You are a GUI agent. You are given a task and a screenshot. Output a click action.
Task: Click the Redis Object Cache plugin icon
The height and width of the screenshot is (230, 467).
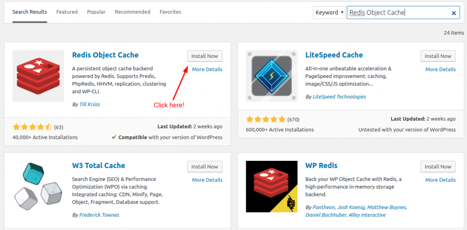tap(38, 76)
